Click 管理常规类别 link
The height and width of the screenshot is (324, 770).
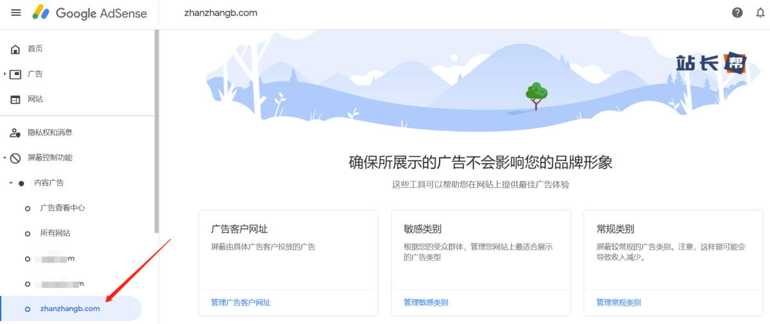[x=618, y=302]
